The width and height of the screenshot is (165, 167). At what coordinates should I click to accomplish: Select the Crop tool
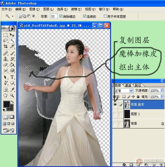tap(5, 47)
